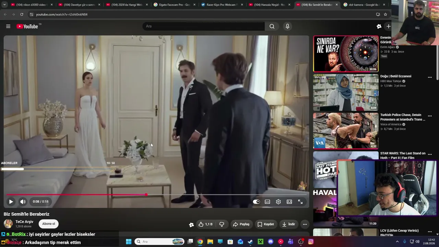Open File Explorer from the taskbar
The image size is (439, 247).
[210, 242]
